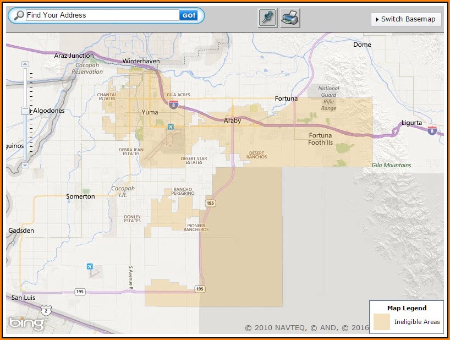
Task: Expand the Switch Basemap menu
Action: click(406, 19)
